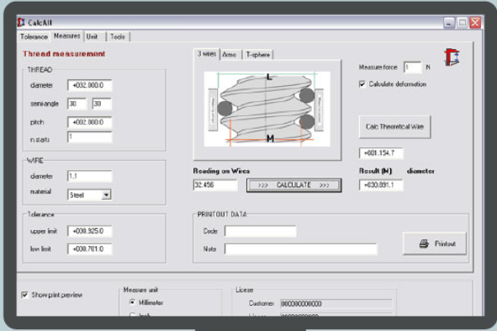Select the Unit tab
The height and width of the screenshot is (331, 497).
pyautogui.click(x=93, y=37)
